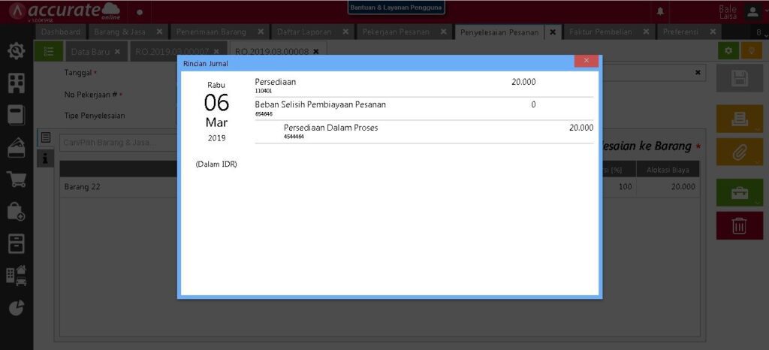
Task: Switch to the Faktur Pembelian tab
Action: [600, 32]
